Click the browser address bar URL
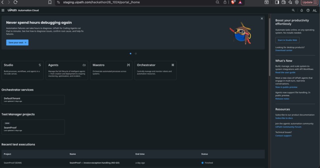320x168 pixels. pyautogui.click(x=101, y=2)
